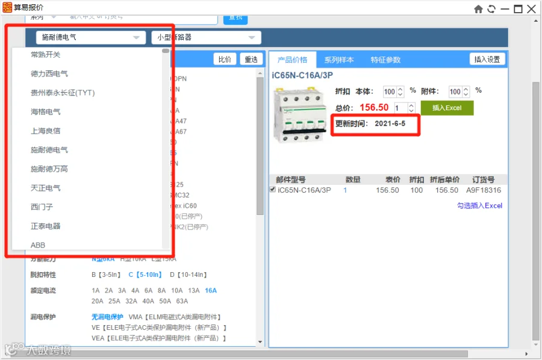Select 32A rated current
Screen dimensions: 542x360
click(131, 301)
